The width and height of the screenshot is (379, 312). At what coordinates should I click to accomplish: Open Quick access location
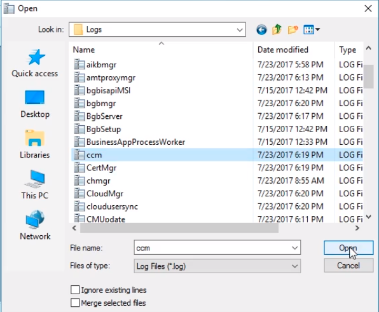(x=35, y=63)
